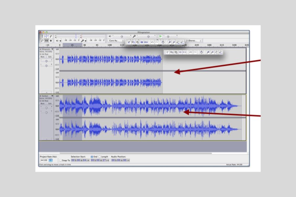Click the first track's gain slider

pos(46,61)
